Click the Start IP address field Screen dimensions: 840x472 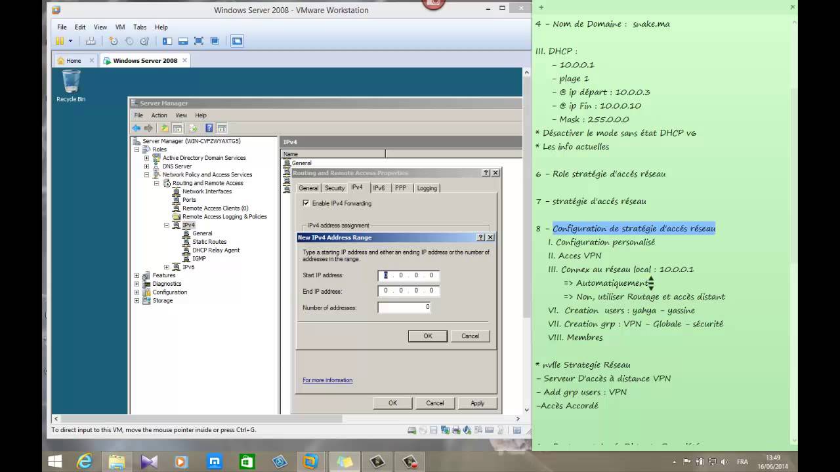(408, 275)
